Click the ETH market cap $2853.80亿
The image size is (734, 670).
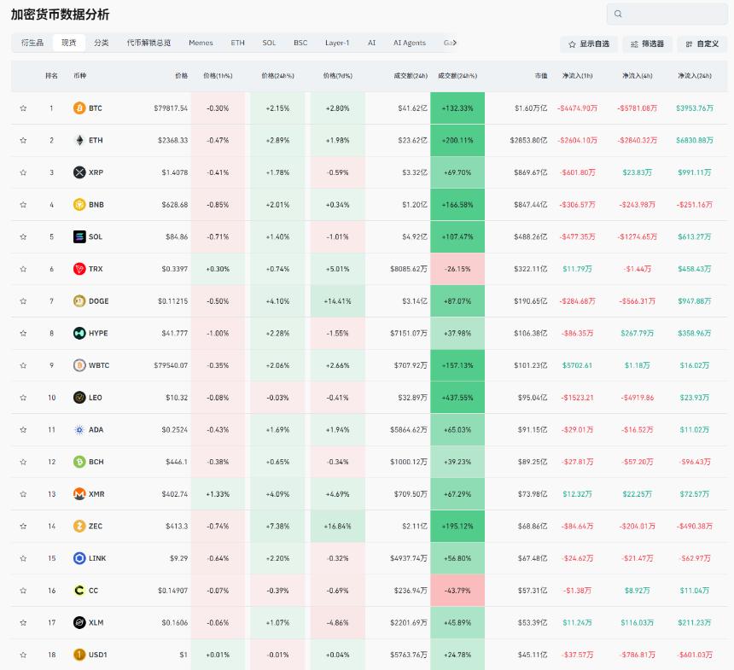click(x=528, y=140)
